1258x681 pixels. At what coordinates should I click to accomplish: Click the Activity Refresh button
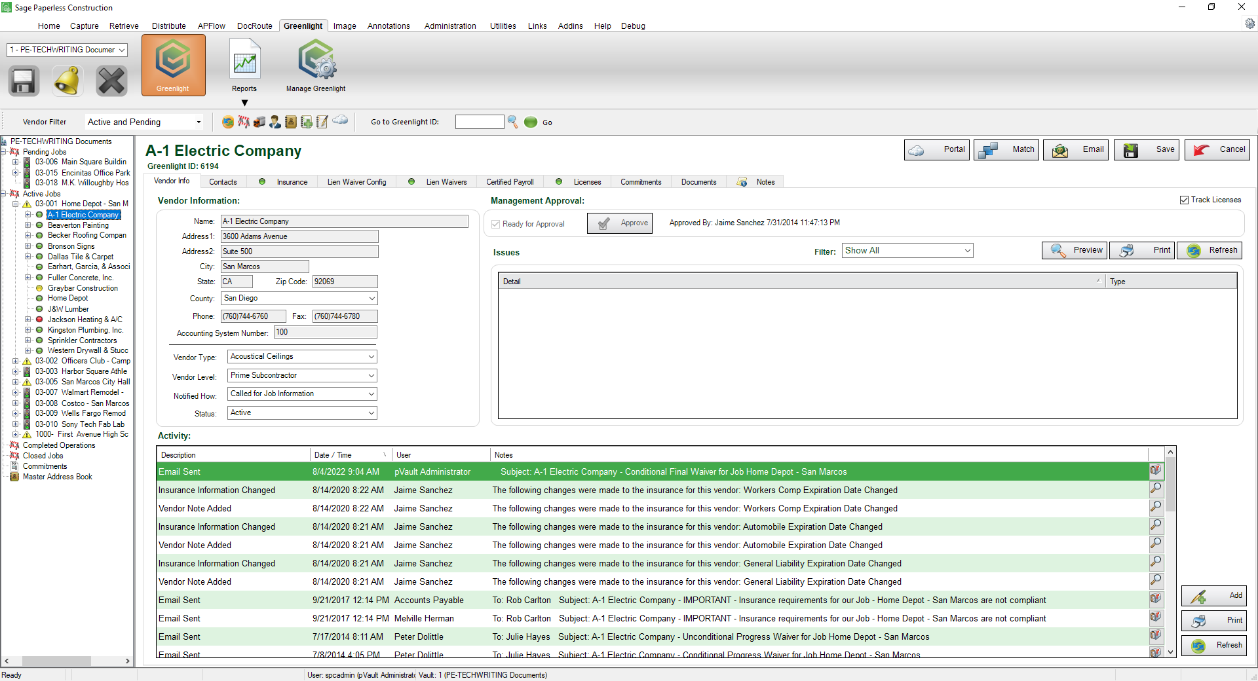tap(1214, 646)
